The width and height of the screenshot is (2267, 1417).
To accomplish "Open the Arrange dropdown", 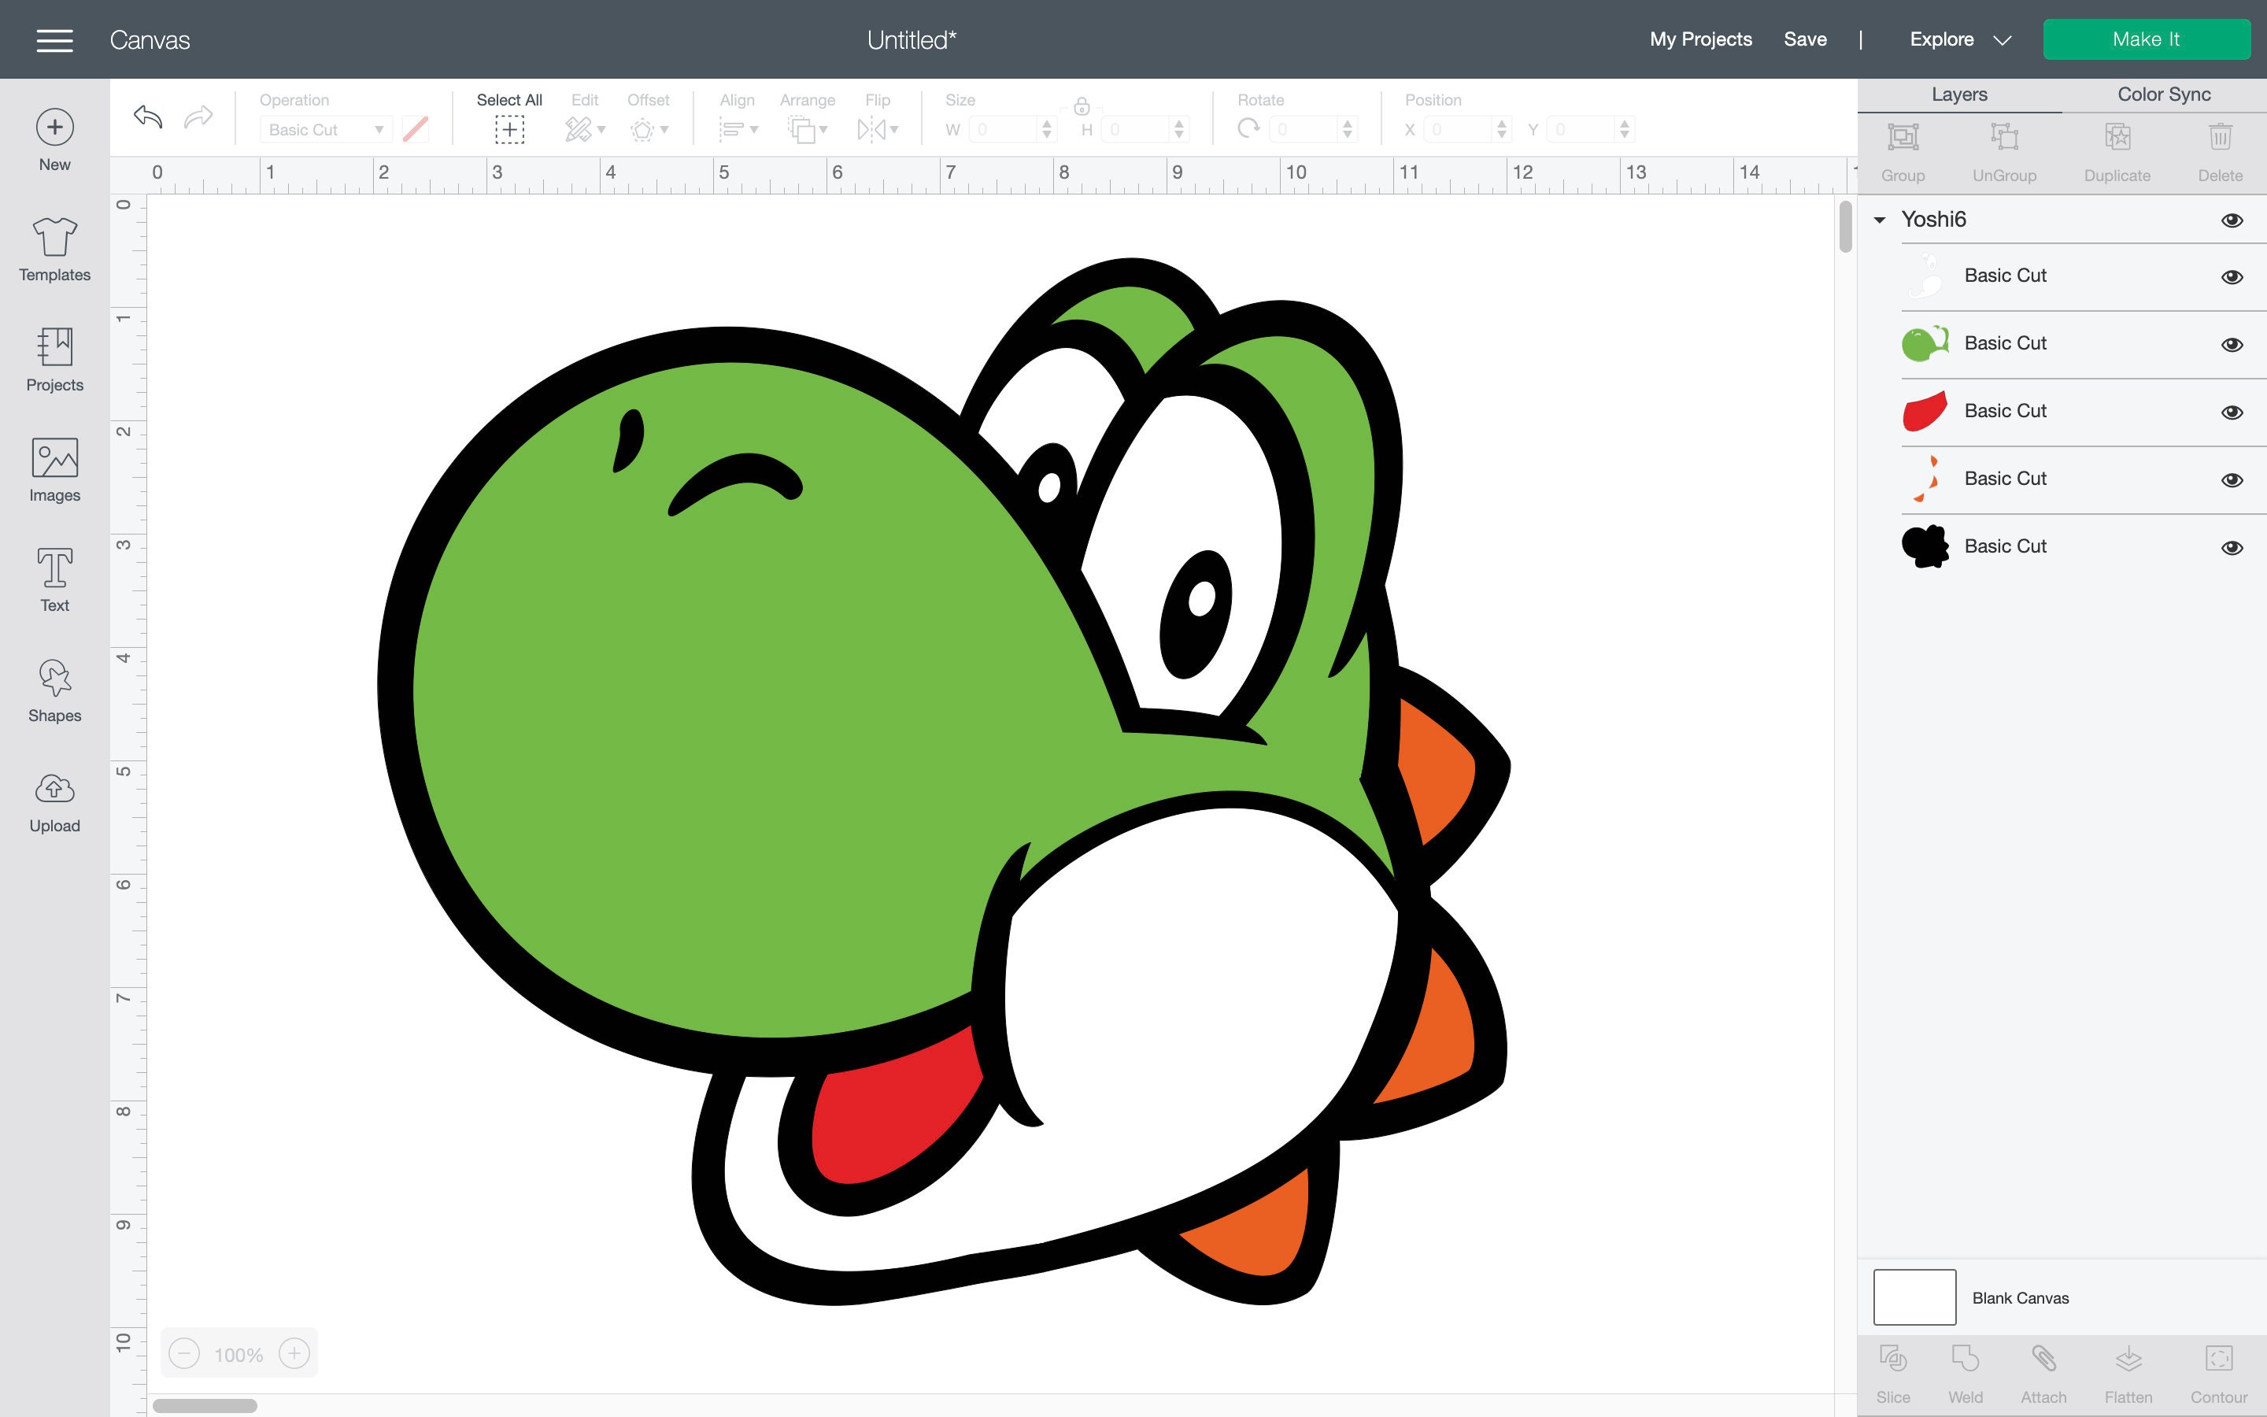I will pos(808,129).
